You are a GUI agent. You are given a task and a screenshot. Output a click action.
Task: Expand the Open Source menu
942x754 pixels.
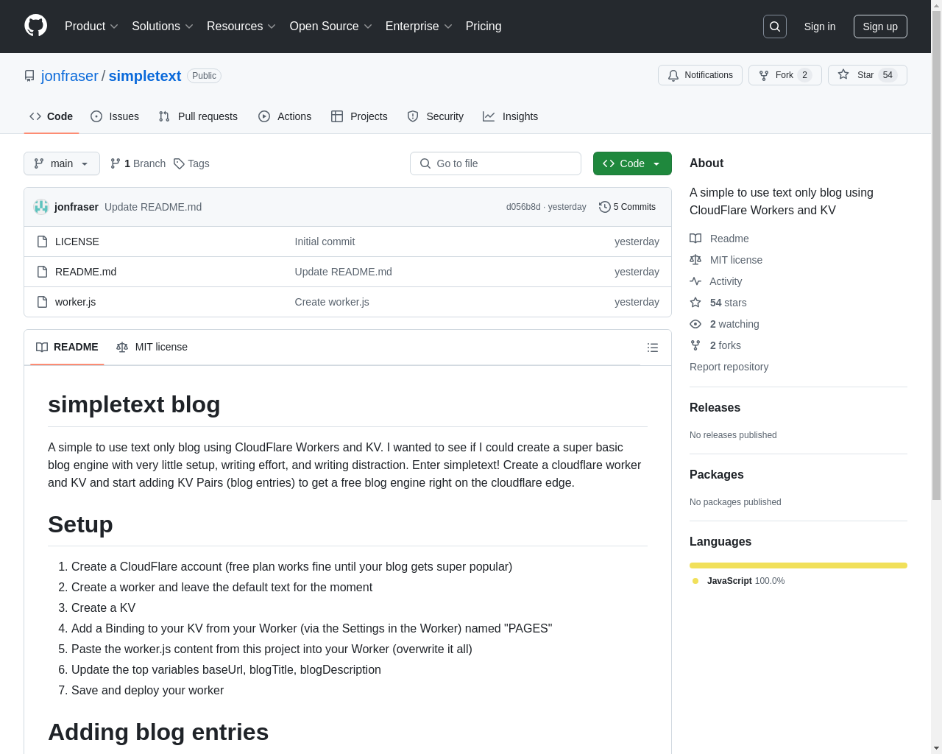(x=331, y=27)
